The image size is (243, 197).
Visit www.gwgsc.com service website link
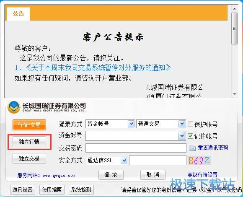pos(59,176)
